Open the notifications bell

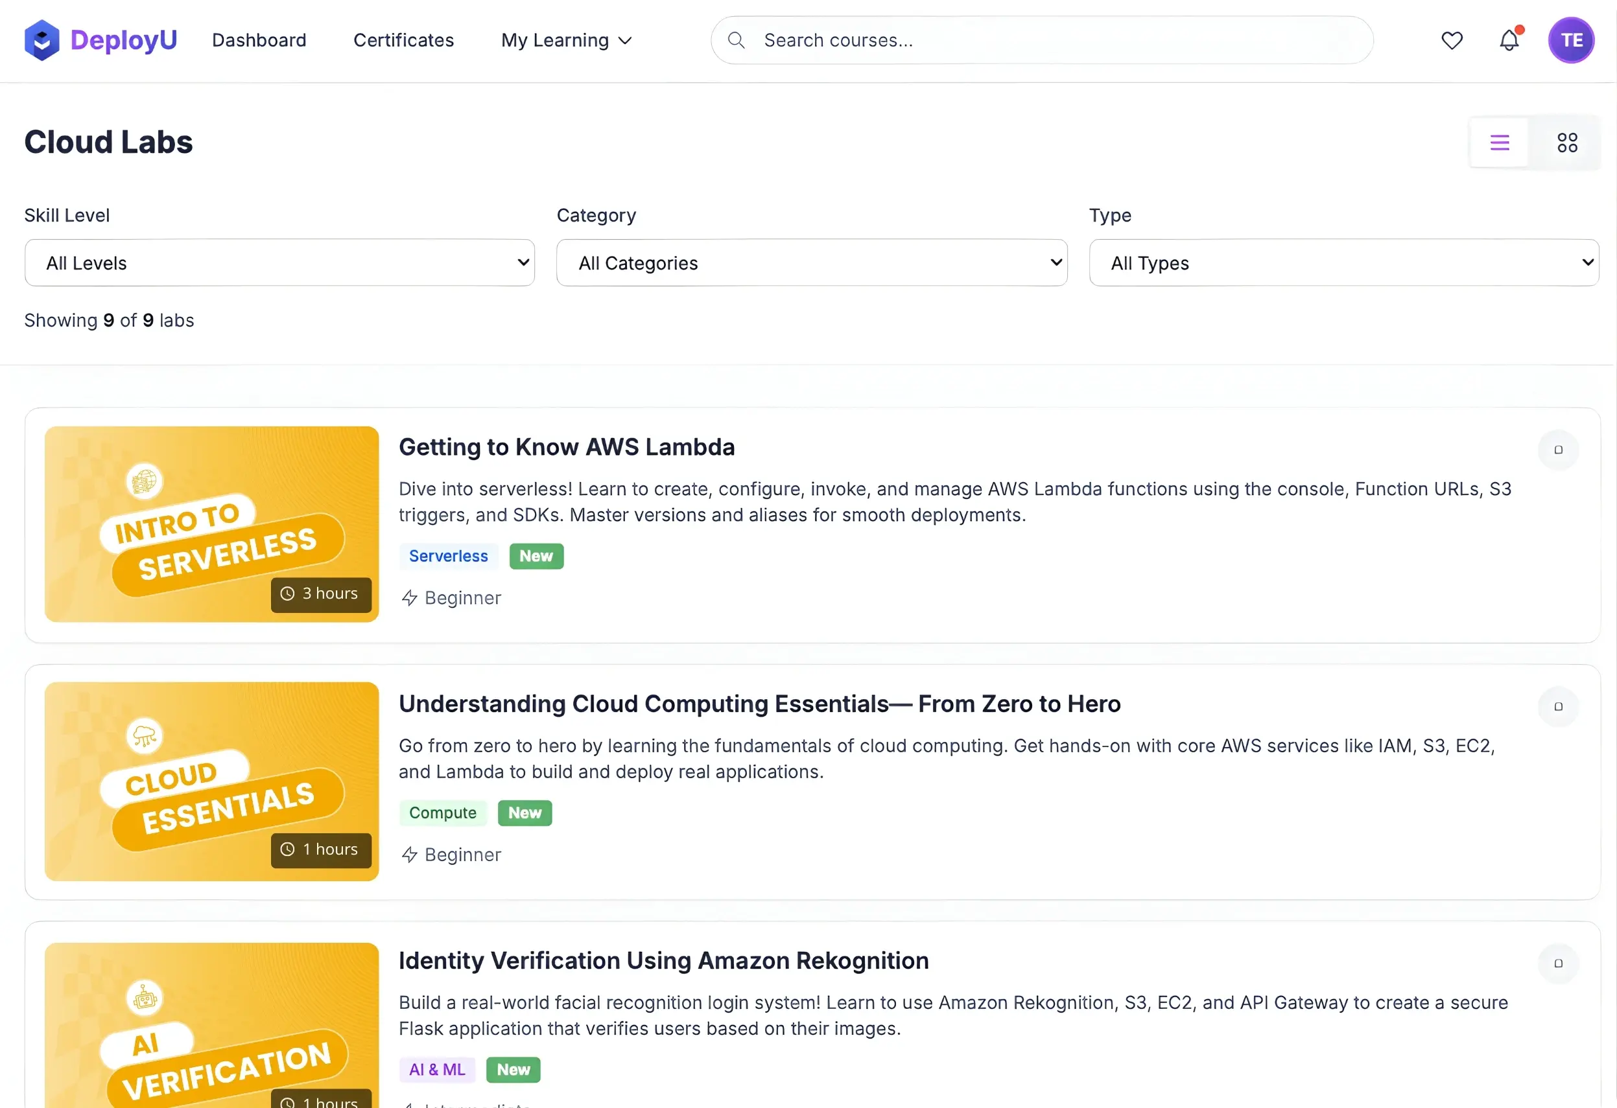pyautogui.click(x=1509, y=40)
